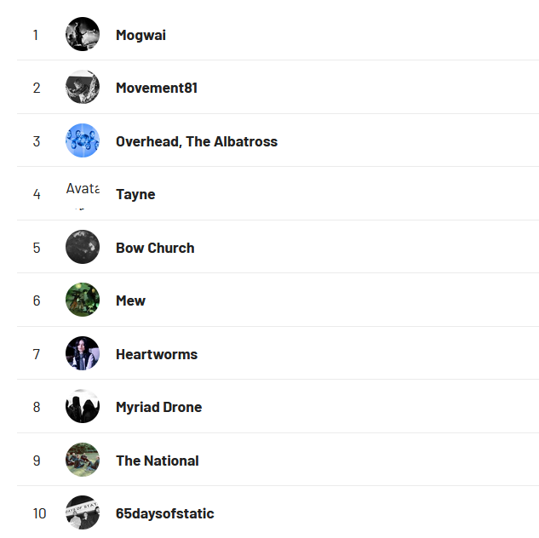Screen dimensions: 539x538
Task: Open the Overhead, The Albatross link
Action: pyautogui.click(x=197, y=141)
